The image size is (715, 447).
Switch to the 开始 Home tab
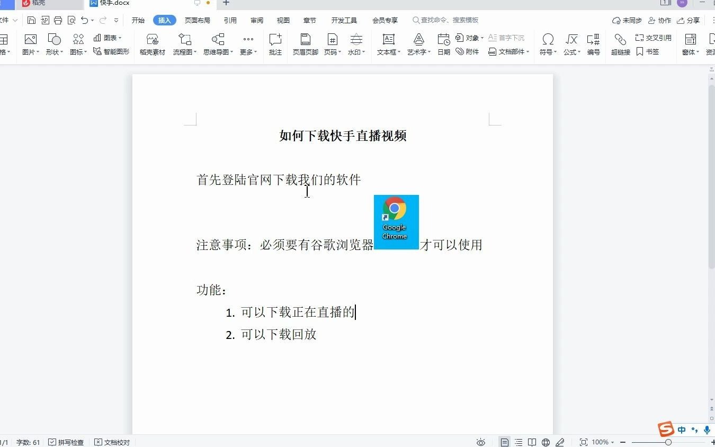pos(138,20)
